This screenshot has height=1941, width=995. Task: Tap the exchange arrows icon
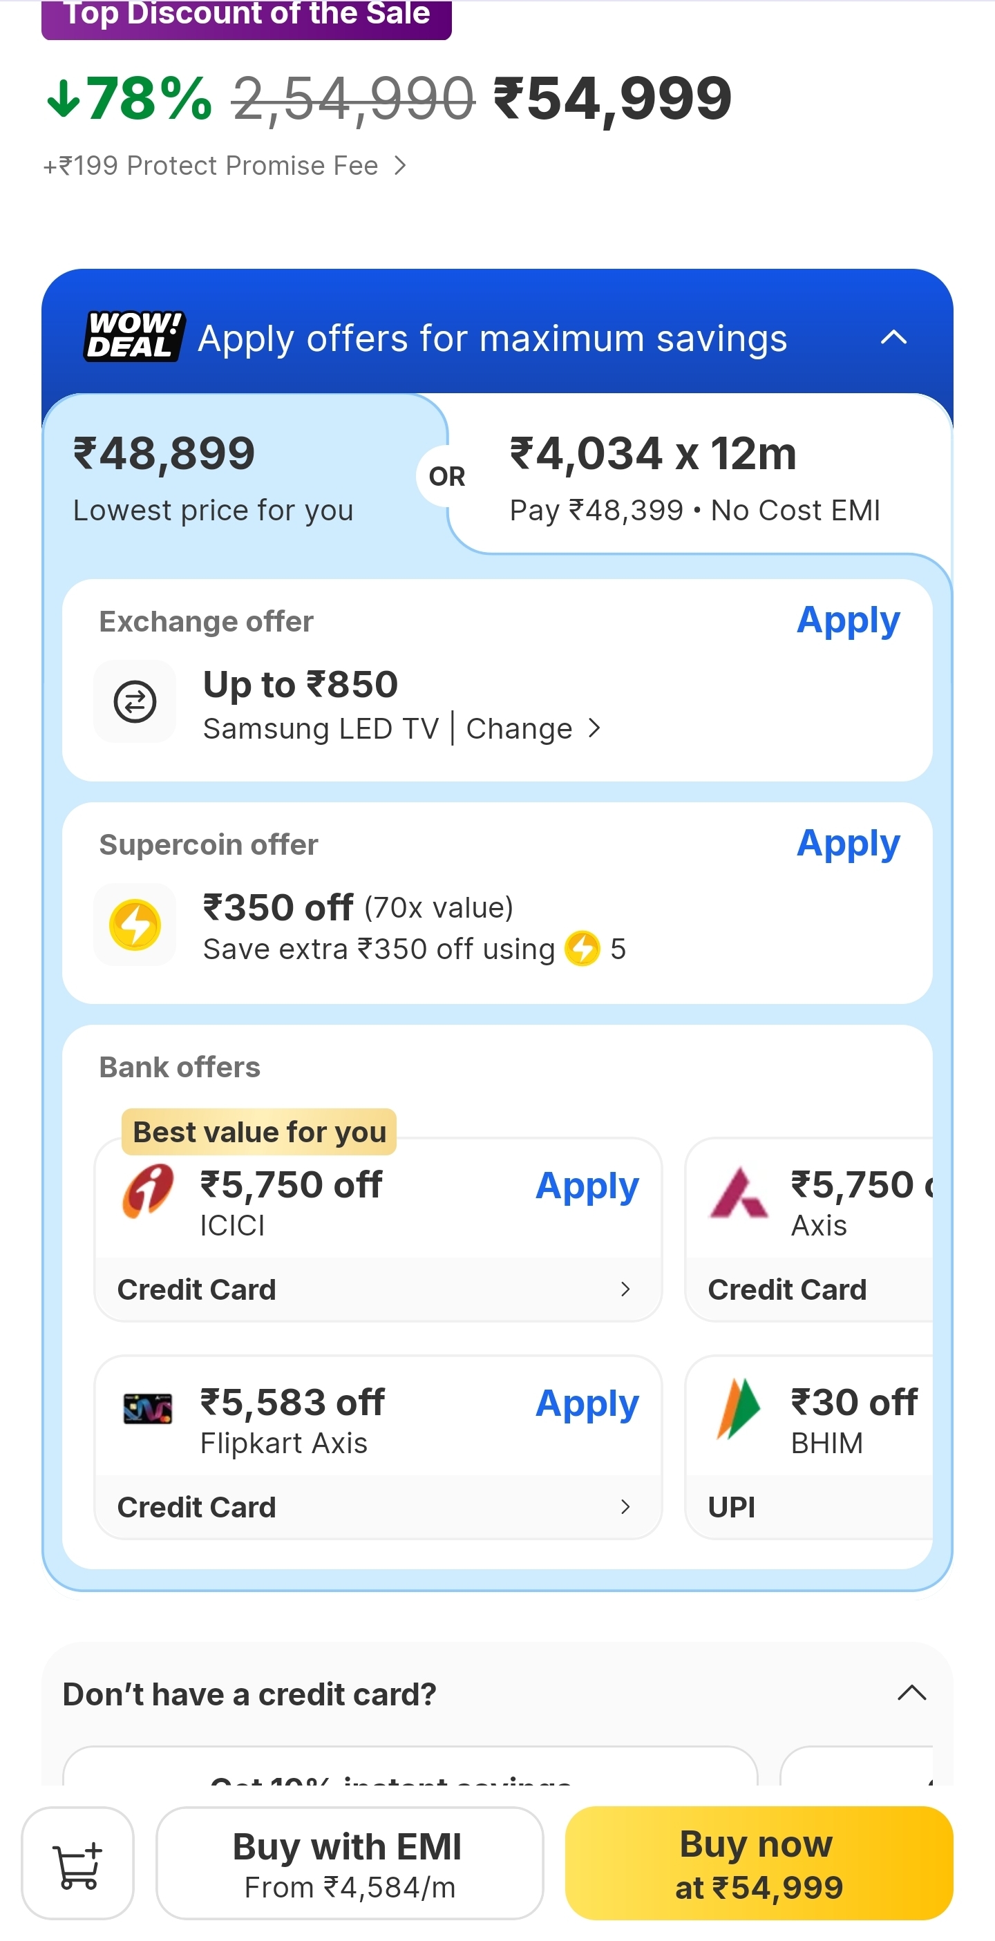[x=135, y=701]
